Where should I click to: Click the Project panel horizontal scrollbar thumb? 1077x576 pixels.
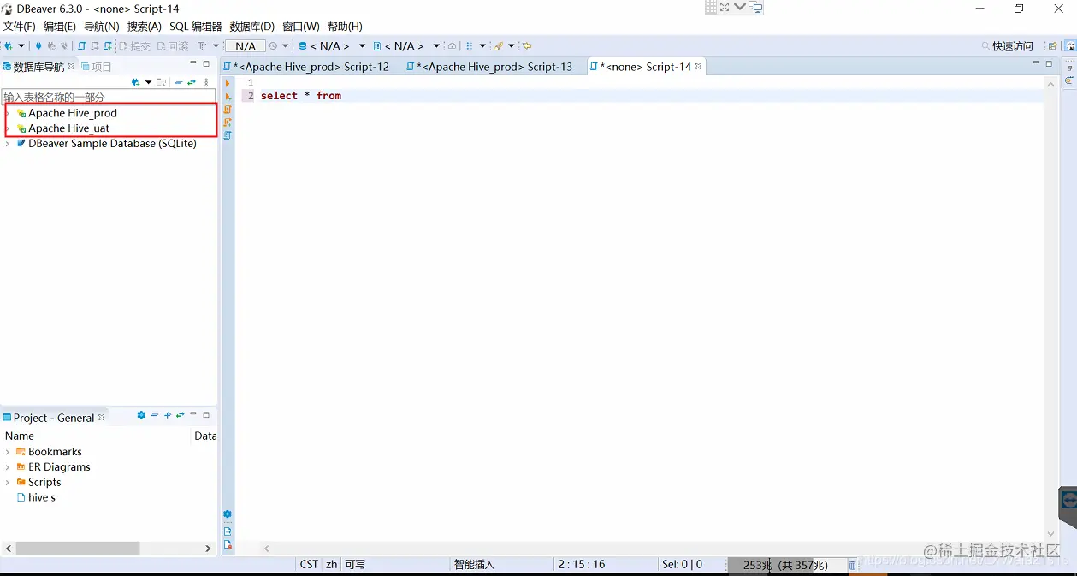click(77, 548)
